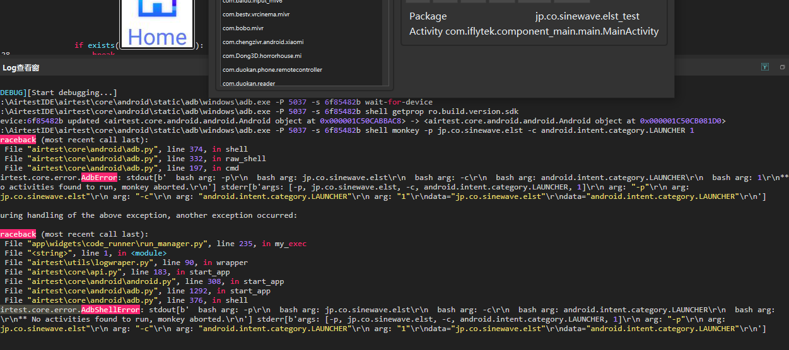Click the android.py line 308 traceback entry
Viewport: 789px width, 350px height.
coord(144,281)
